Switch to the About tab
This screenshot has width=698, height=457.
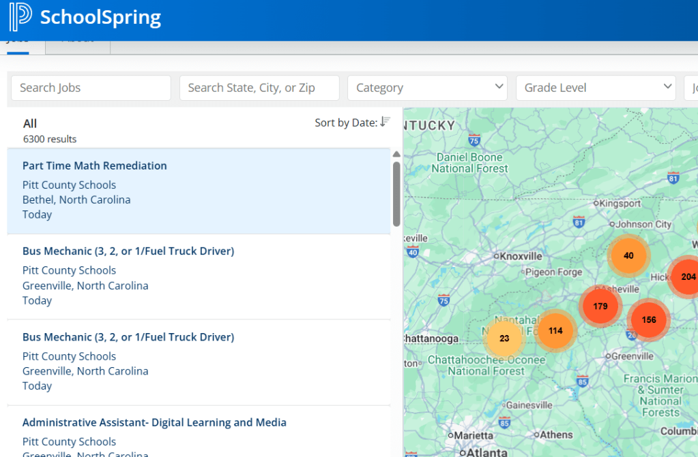pos(78,42)
